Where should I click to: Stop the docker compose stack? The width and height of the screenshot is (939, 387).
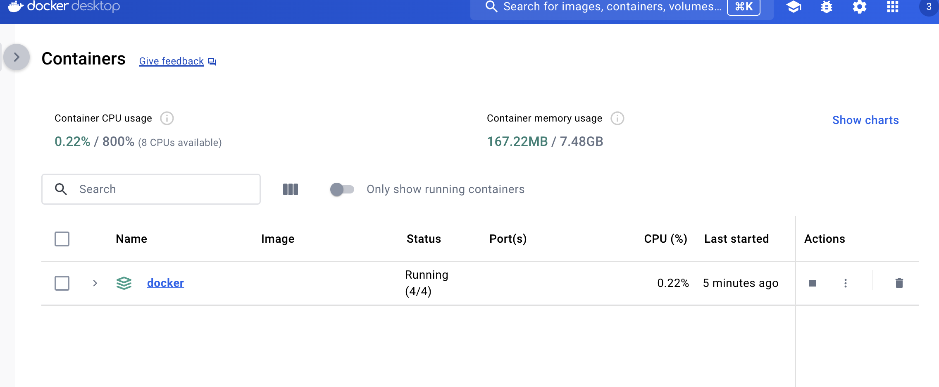[813, 283]
